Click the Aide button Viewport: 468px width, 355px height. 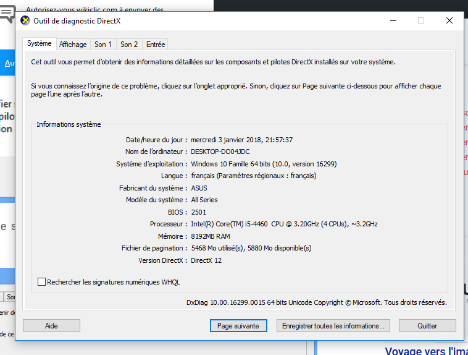point(51,326)
